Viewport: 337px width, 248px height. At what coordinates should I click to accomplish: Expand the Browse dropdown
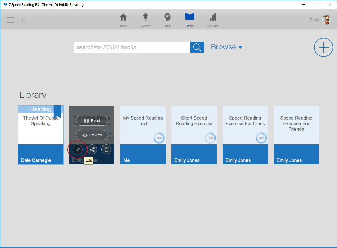click(x=227, y=47)
